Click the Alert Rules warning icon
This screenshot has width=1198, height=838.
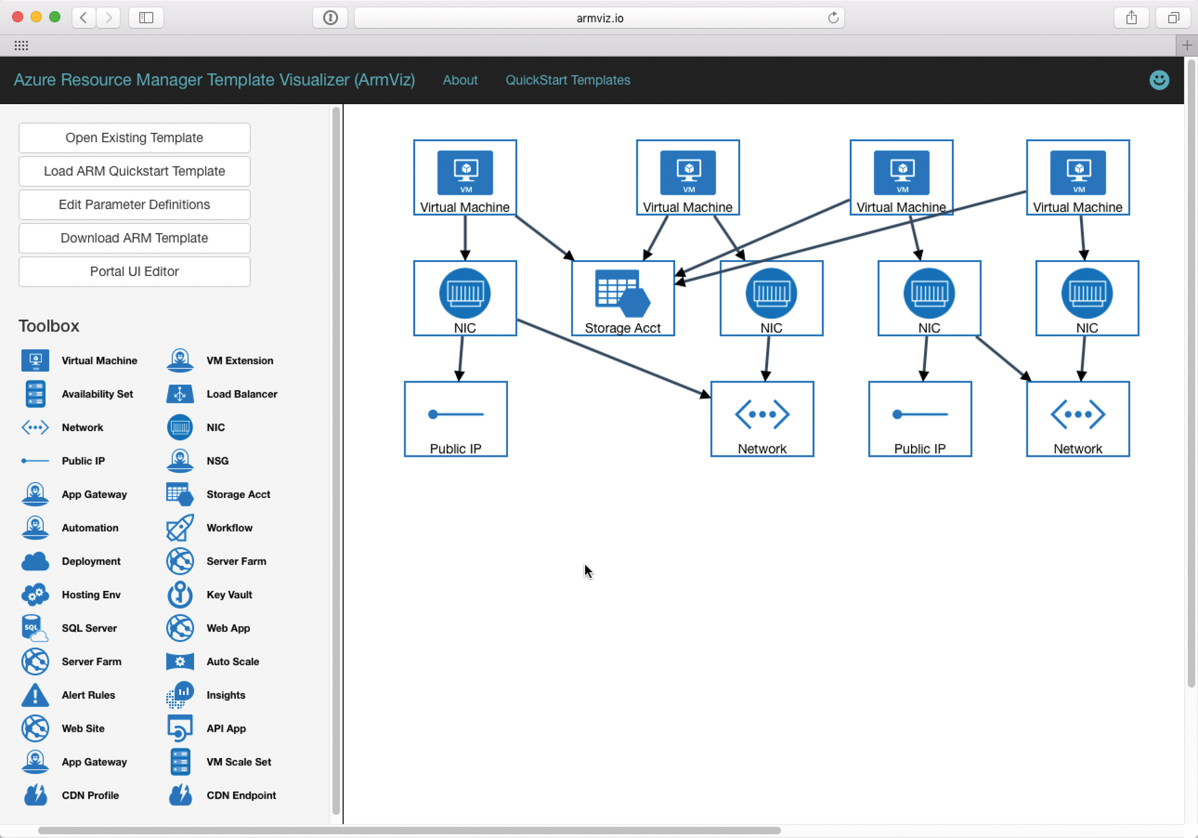click(x=35, y=694)
